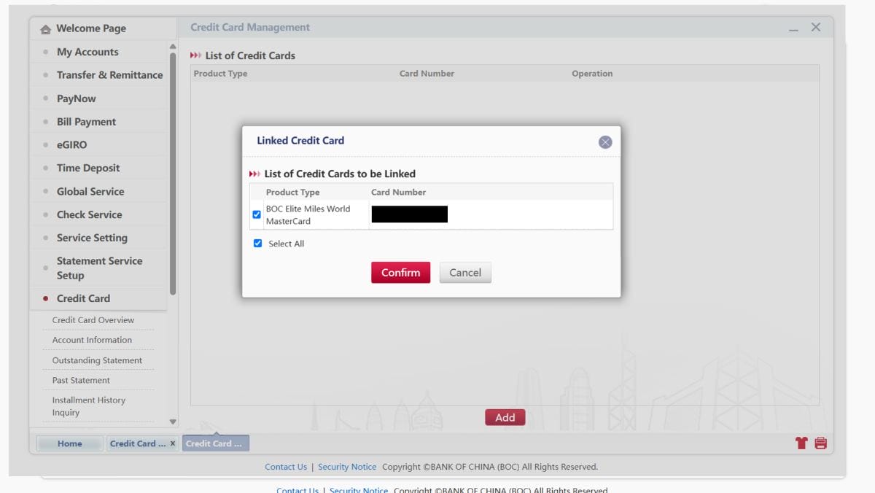Switch to the Home tab
This screenshot has width=875, height=493.
(70, 443)
